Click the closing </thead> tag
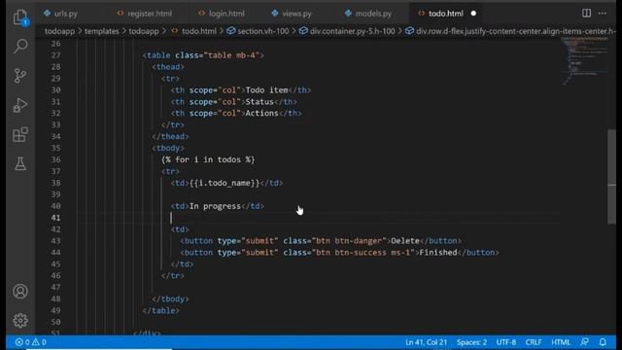 click(171, 136)
